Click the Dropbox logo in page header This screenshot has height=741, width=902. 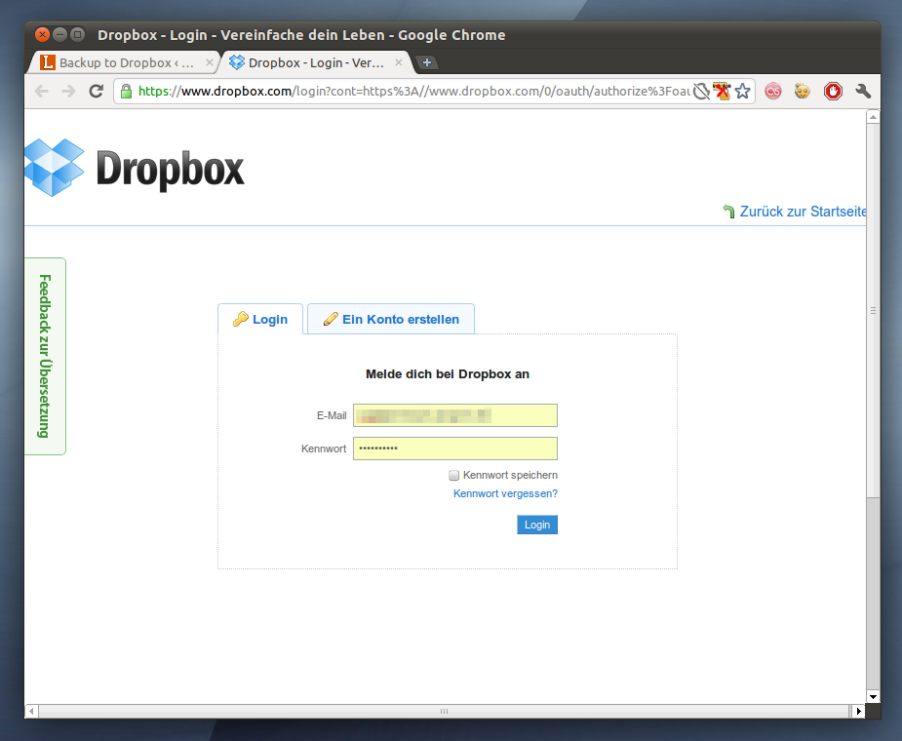coord(135,168)
